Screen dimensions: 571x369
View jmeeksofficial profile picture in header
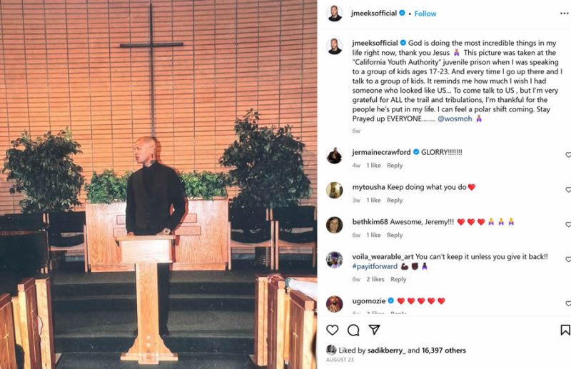[334, 14]
